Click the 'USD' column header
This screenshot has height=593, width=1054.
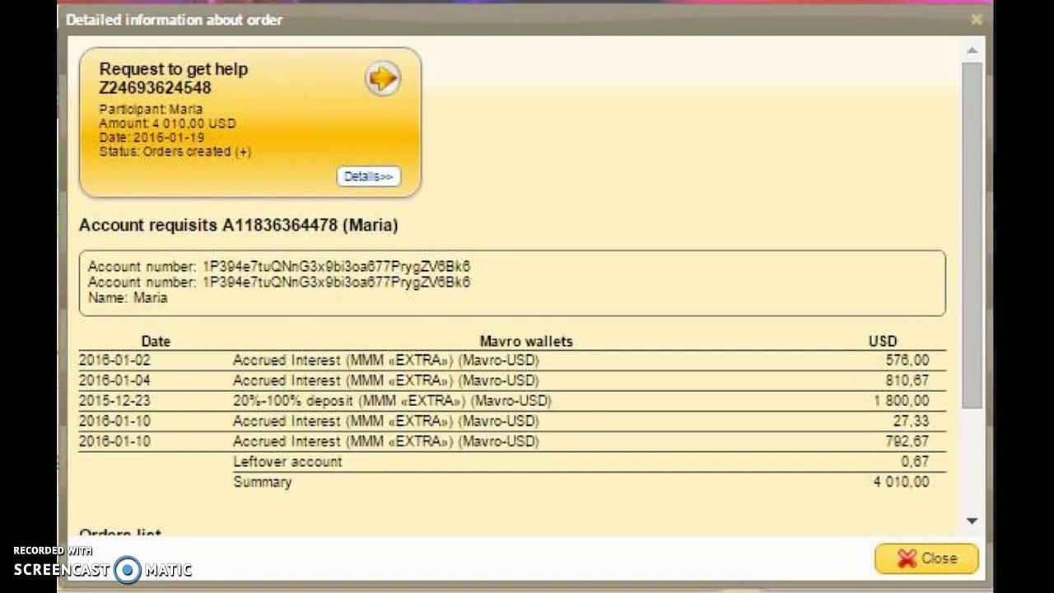click(883, 341)
